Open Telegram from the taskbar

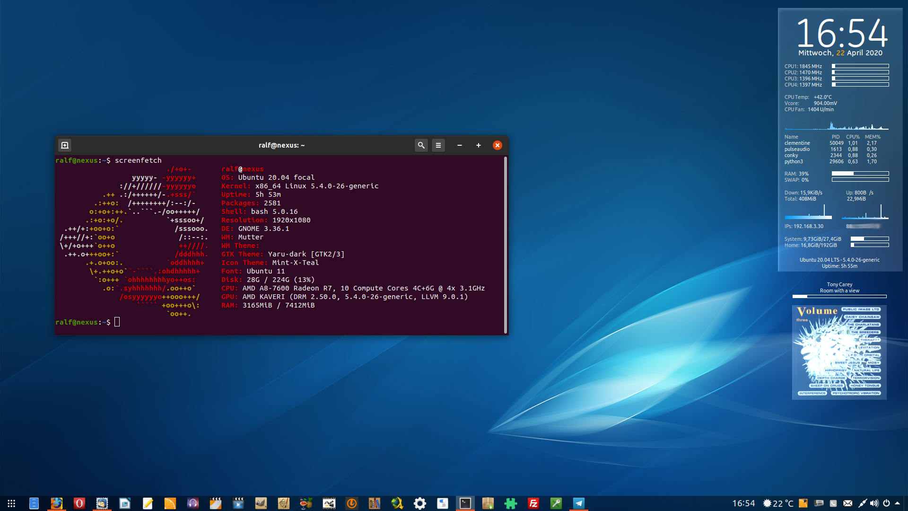579,503
